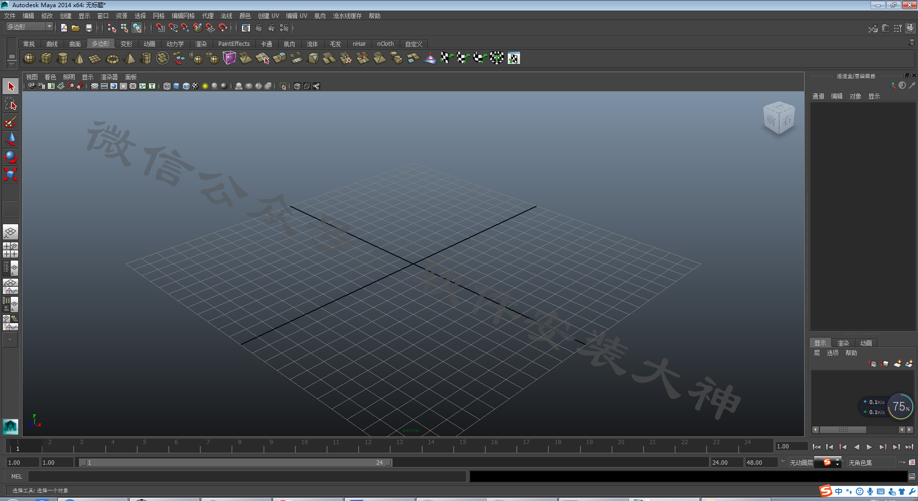Create a polygon sphere from shelf
Viewport: 918px width, 501px height.
[x=29, y=58]
